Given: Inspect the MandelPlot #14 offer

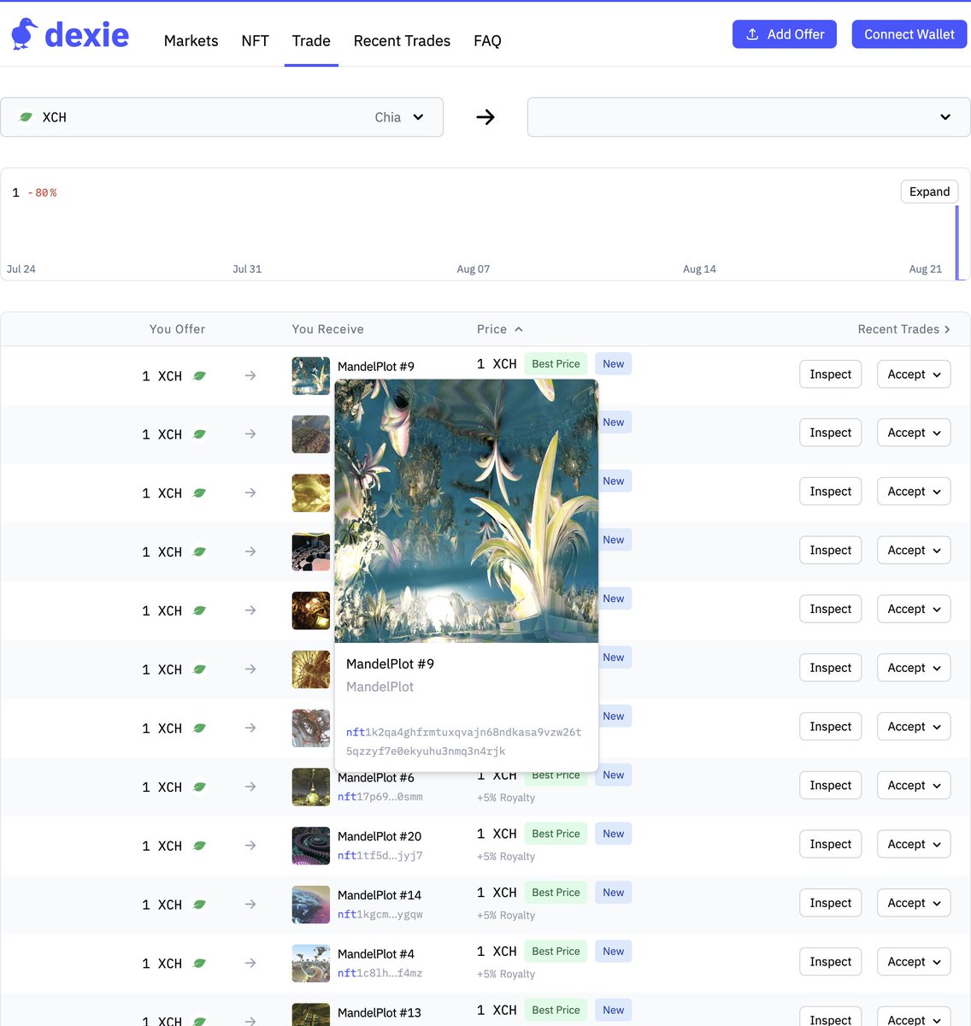Looking at the screenshot, I should pyautogui.click(x=831, y=903).
